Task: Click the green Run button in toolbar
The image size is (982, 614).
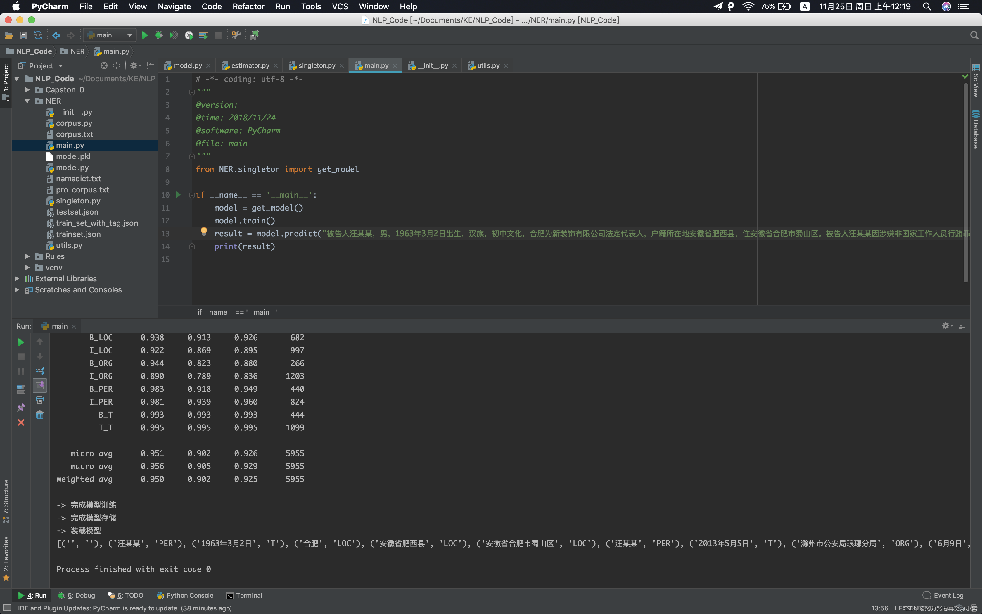Action: tap(144, 35)
